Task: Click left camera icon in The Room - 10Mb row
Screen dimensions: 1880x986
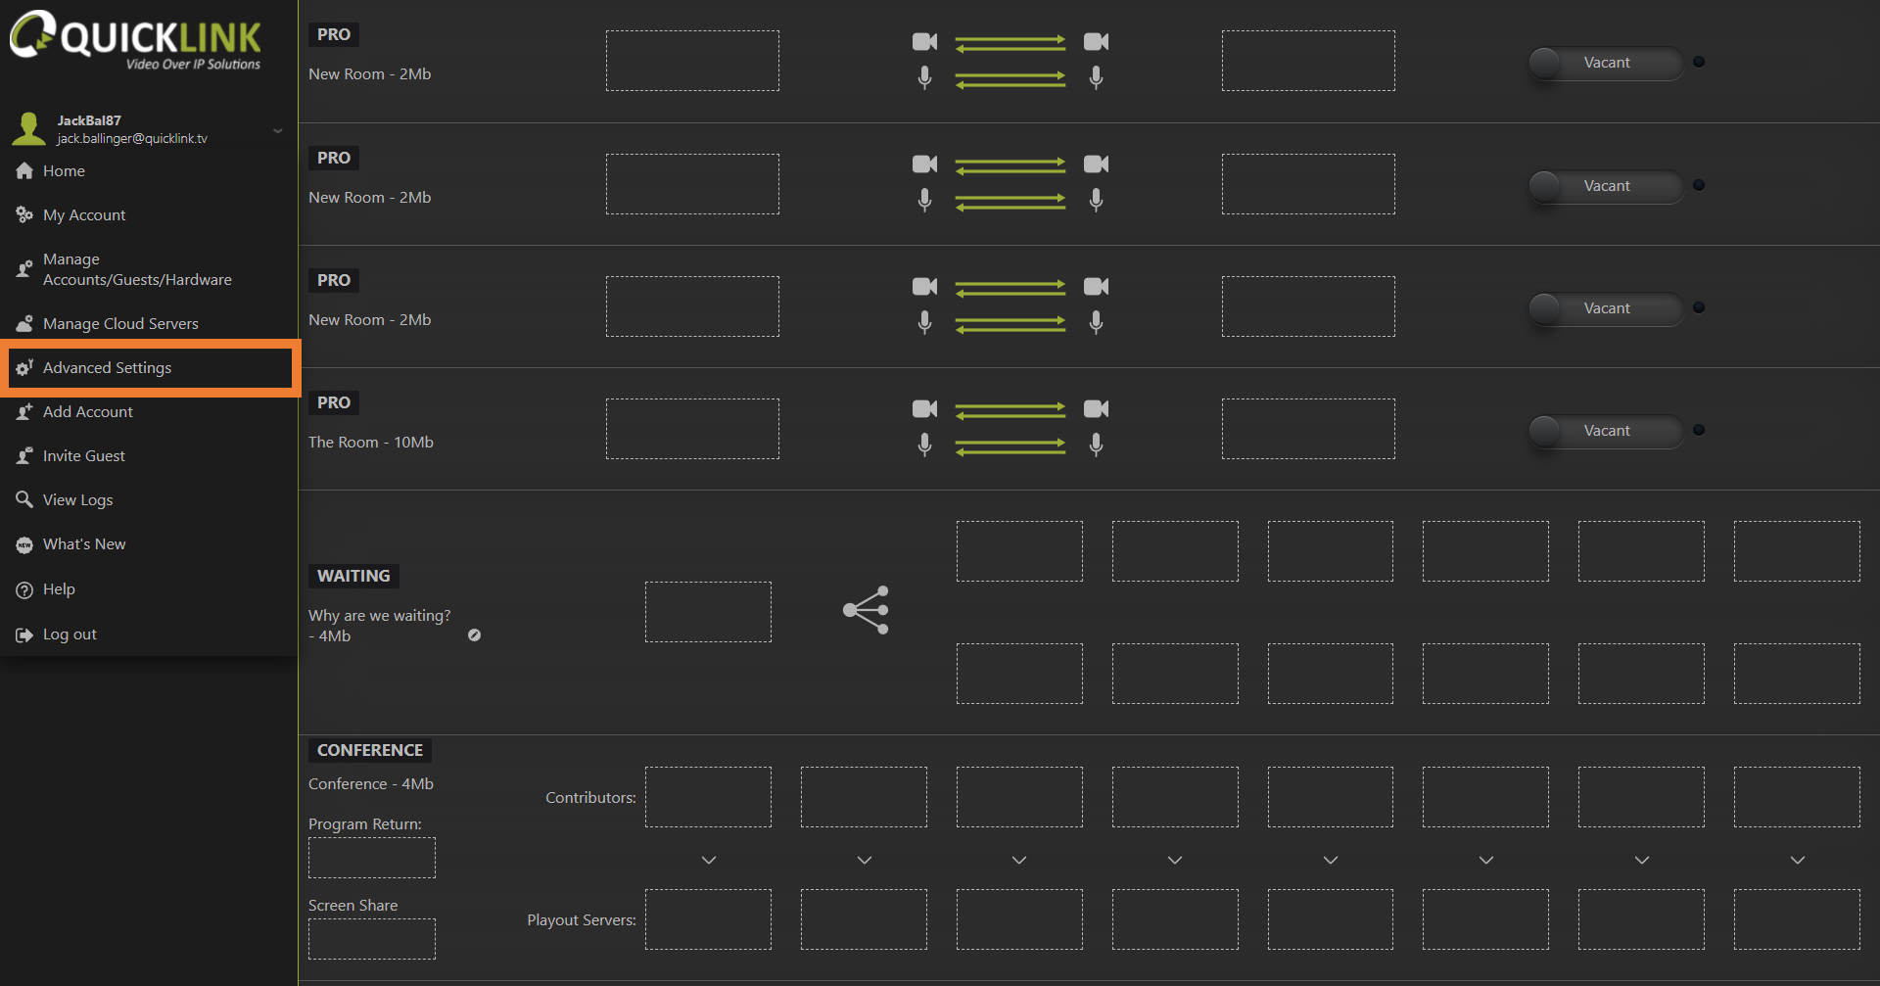Action: pyautogui.click(x=924, y=409)
